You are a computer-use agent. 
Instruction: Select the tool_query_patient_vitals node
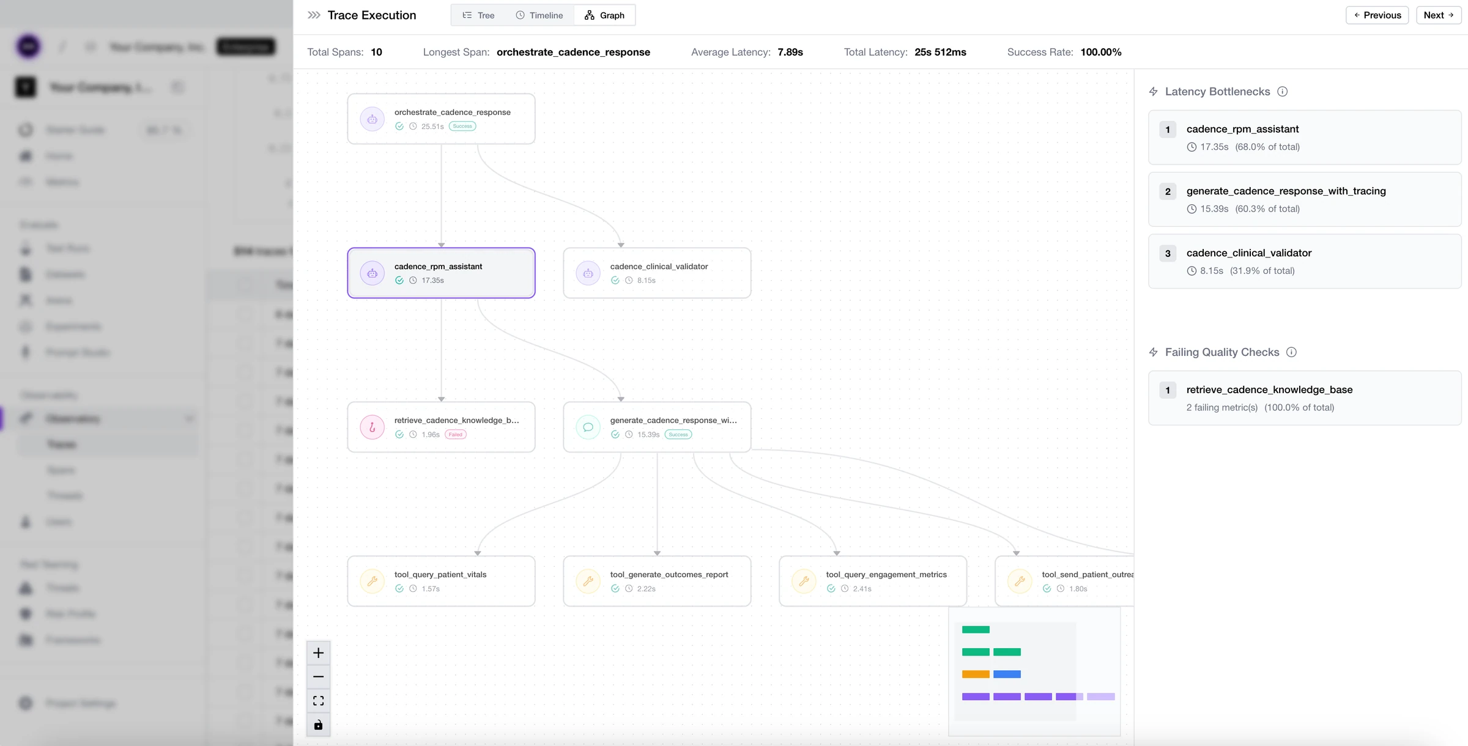coord(441,581)
